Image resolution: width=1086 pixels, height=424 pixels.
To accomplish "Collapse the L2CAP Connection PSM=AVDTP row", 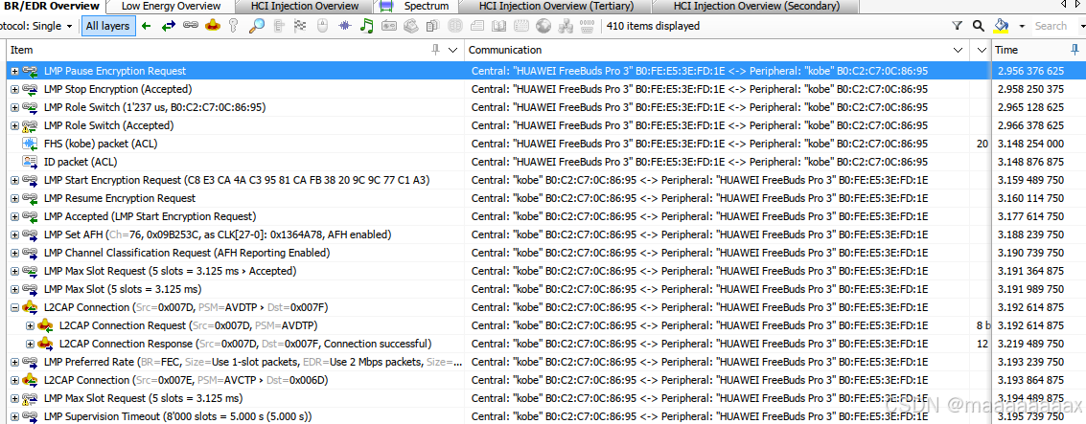I will (x=14, y=307).
